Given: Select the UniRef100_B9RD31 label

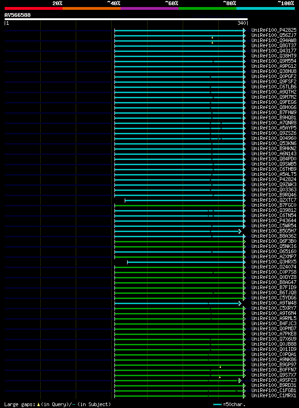Looking at the screenshot, I should [274, 386].
